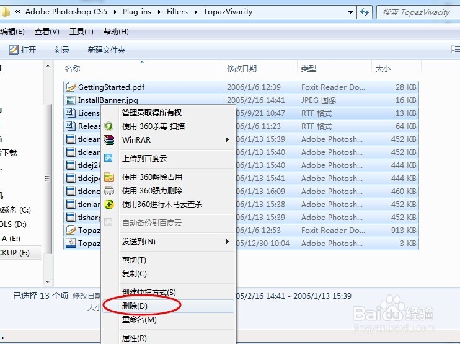This screenshot has height=344, width=460.
Task: Click the view options icon in the toolbar
Action: click(x=455, y=49)
